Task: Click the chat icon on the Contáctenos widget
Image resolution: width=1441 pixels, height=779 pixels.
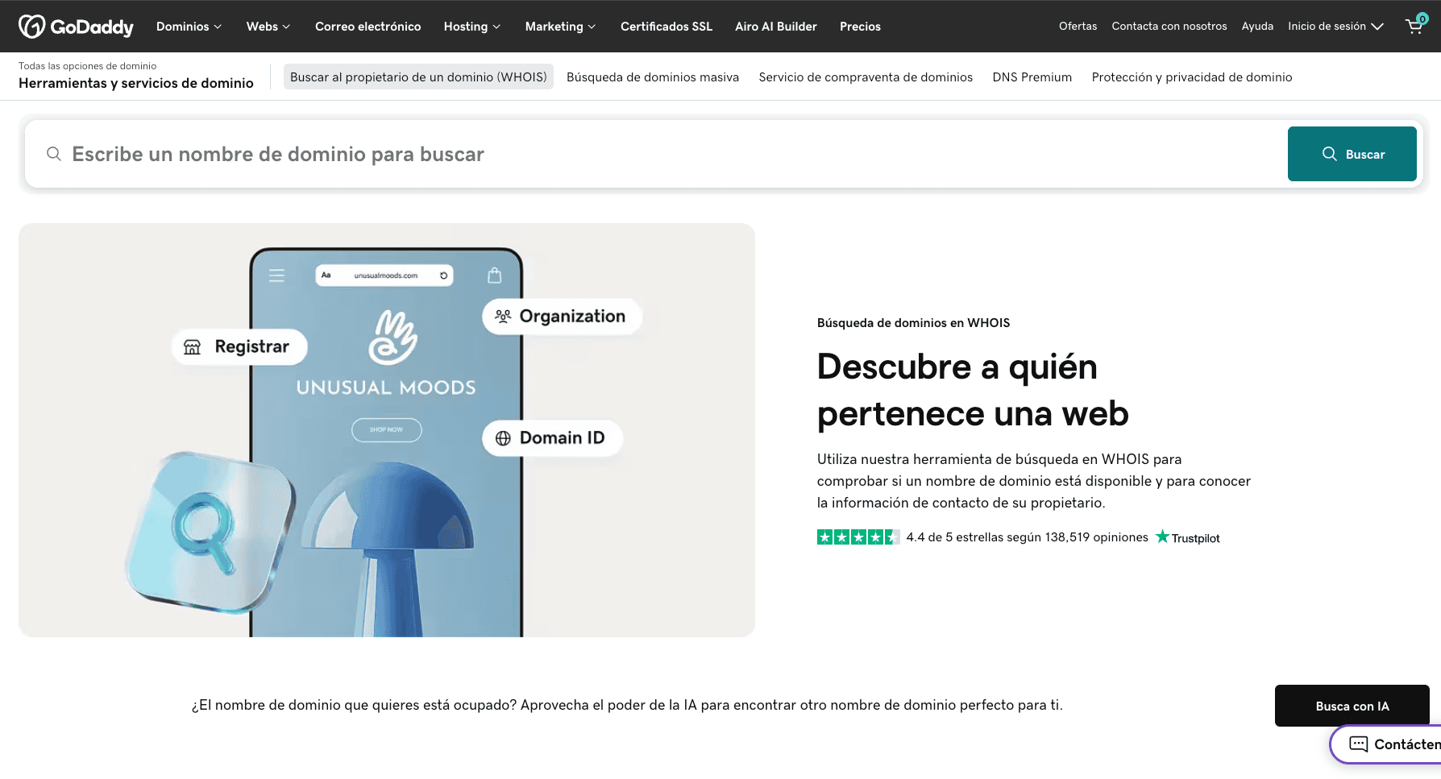Action: (1359, 744)
